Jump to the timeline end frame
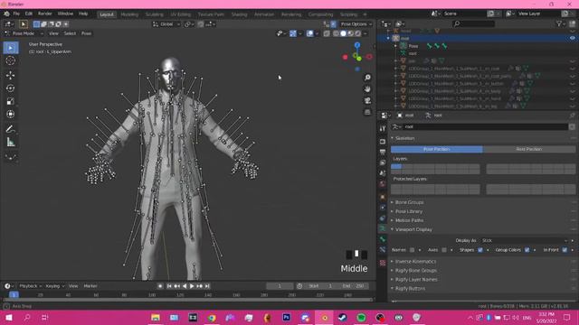This screenshot has width=579, height=325. [207, 286]
